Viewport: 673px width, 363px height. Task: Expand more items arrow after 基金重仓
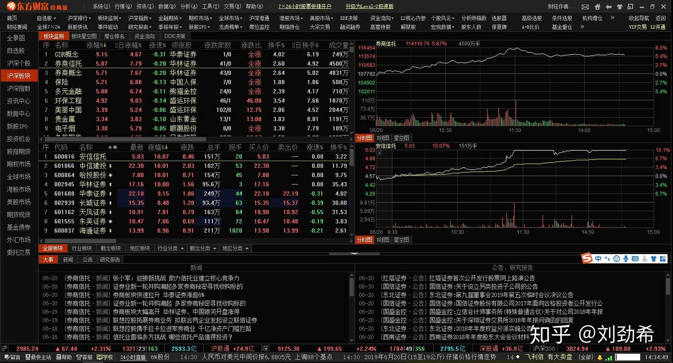(x=582, y=27)
